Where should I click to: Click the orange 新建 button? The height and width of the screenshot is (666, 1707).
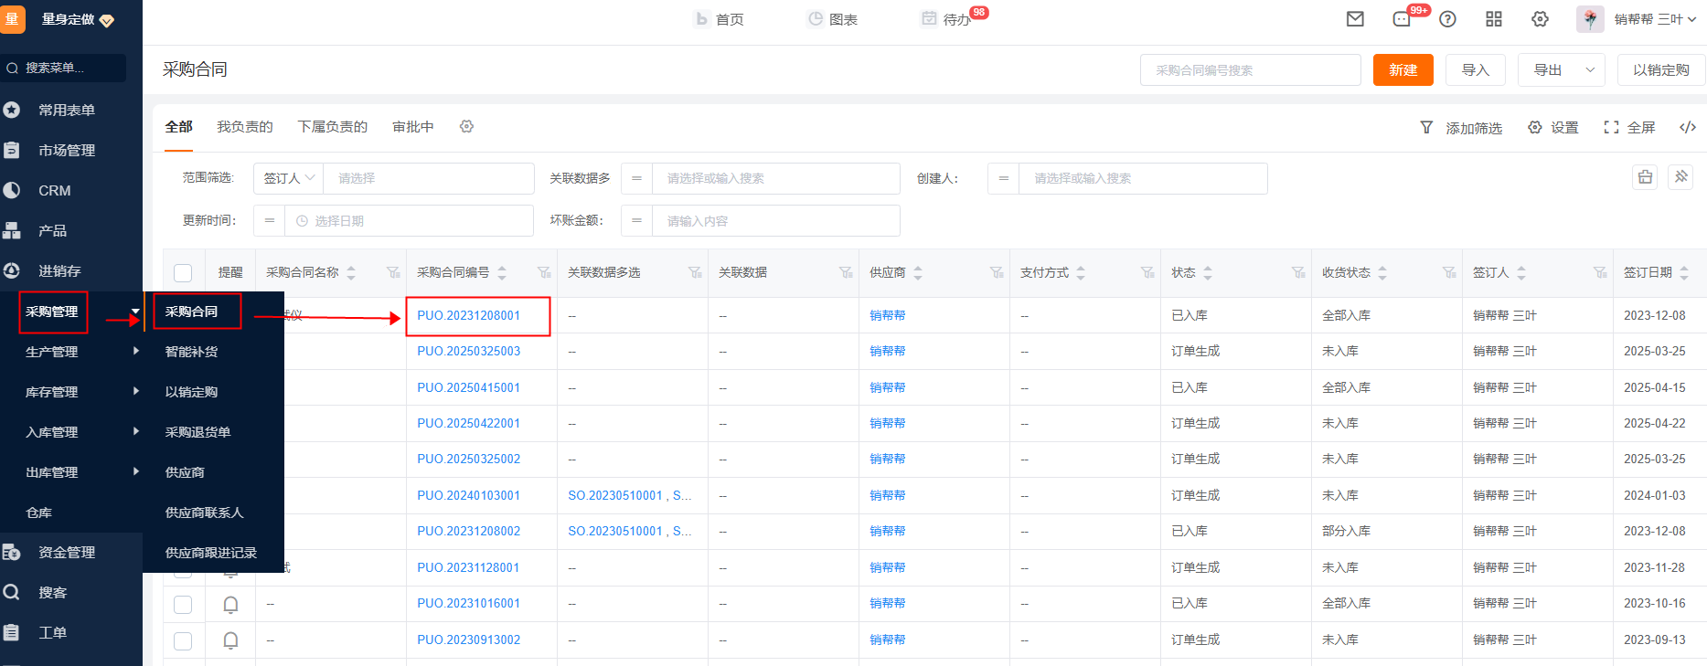click(x=1403, y=70)
